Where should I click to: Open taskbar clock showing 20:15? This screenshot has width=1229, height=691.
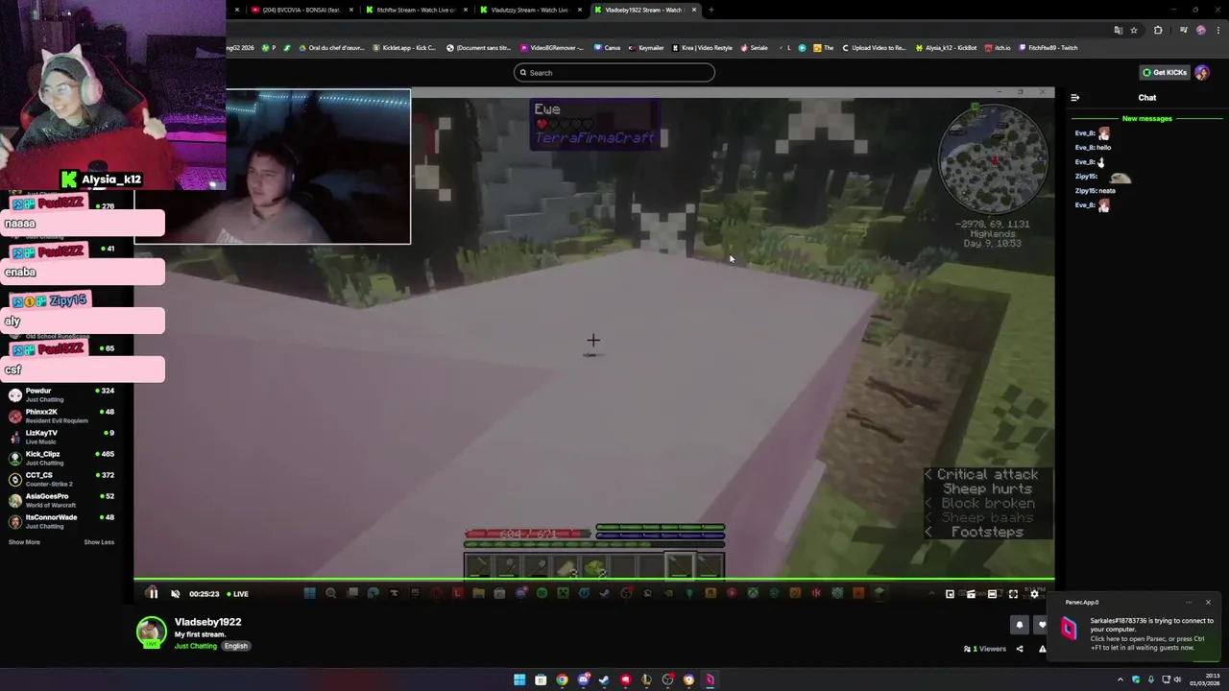point(1204,679)
